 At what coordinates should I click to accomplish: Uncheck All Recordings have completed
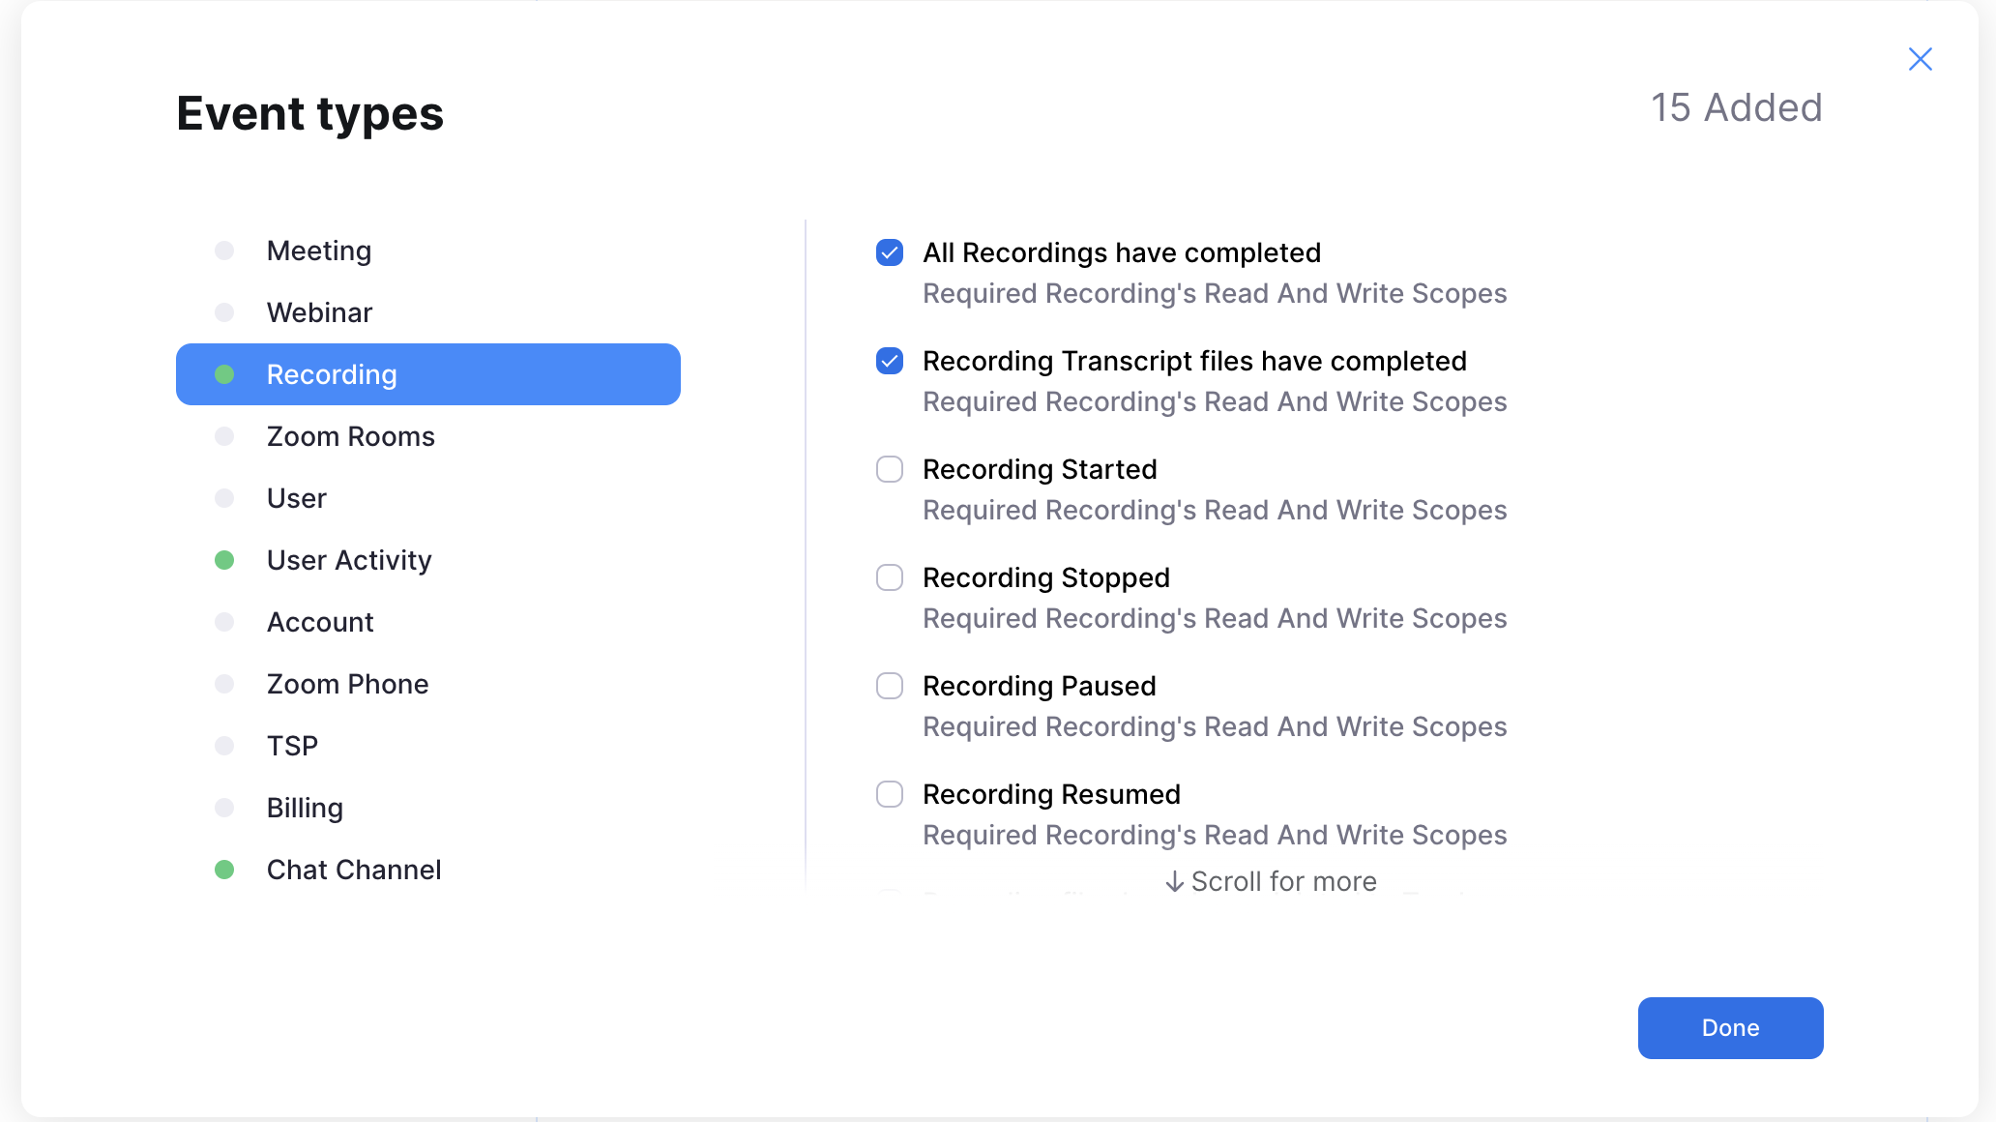pyautogui.click(x=890, y=252)
